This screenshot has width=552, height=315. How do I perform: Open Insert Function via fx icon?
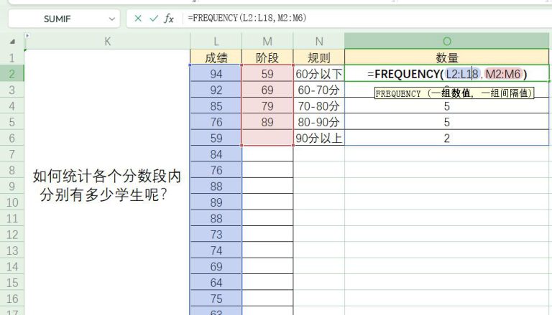pos(169,19)
